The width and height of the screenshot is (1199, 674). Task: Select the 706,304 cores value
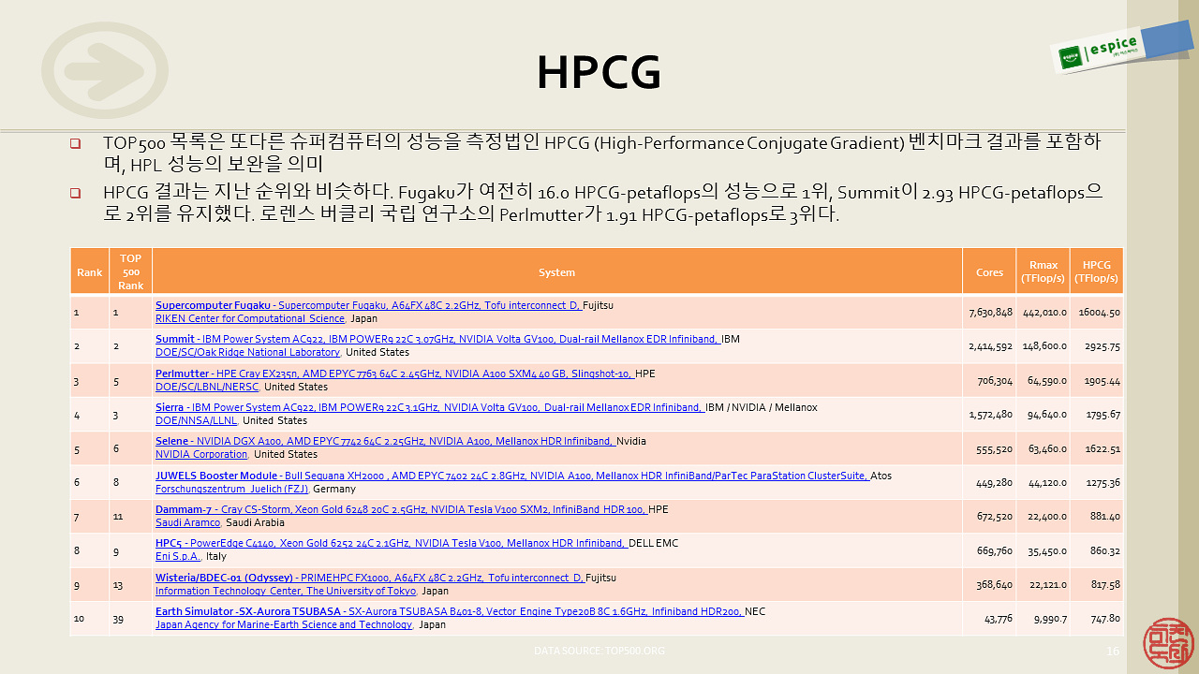click(x=994, y=380)
